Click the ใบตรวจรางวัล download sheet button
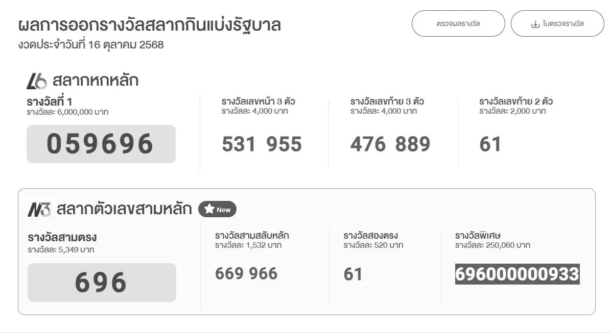Viewport: 611px width, 333px height. [557, 23]
